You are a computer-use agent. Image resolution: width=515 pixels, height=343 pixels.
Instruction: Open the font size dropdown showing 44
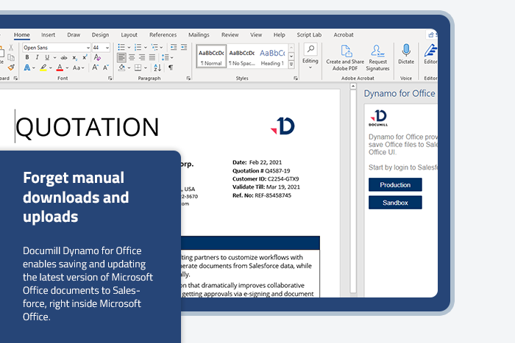[107, 48]
